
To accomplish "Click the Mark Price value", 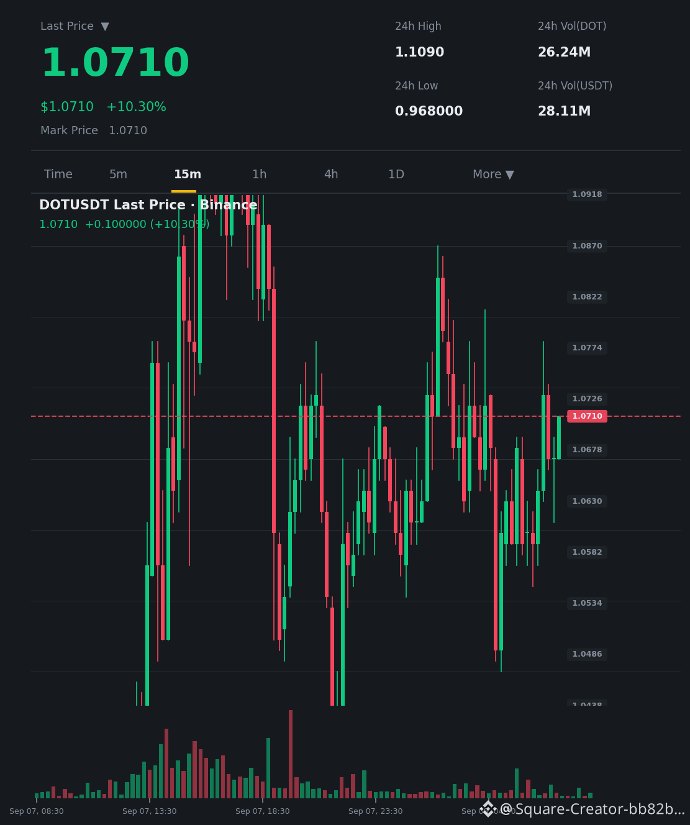I will pos(128,130).
